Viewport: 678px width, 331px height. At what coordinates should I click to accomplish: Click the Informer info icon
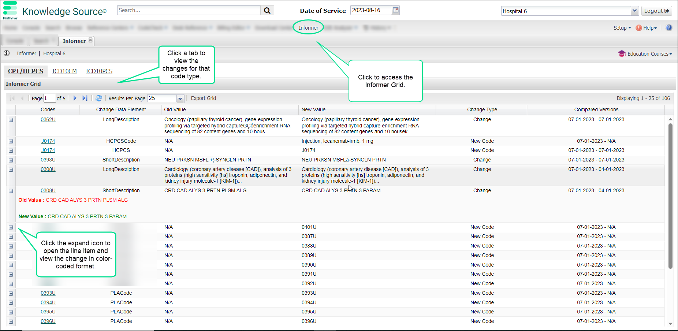coord(7,53)
